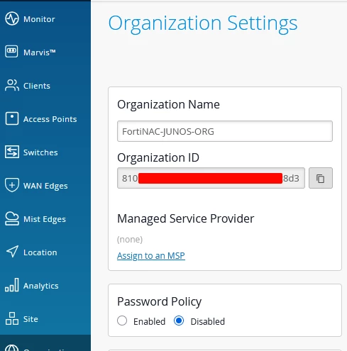This screenshot has width=347, height=351.
Task: Select the Enabled password policy radio
Action: (122, 321)
